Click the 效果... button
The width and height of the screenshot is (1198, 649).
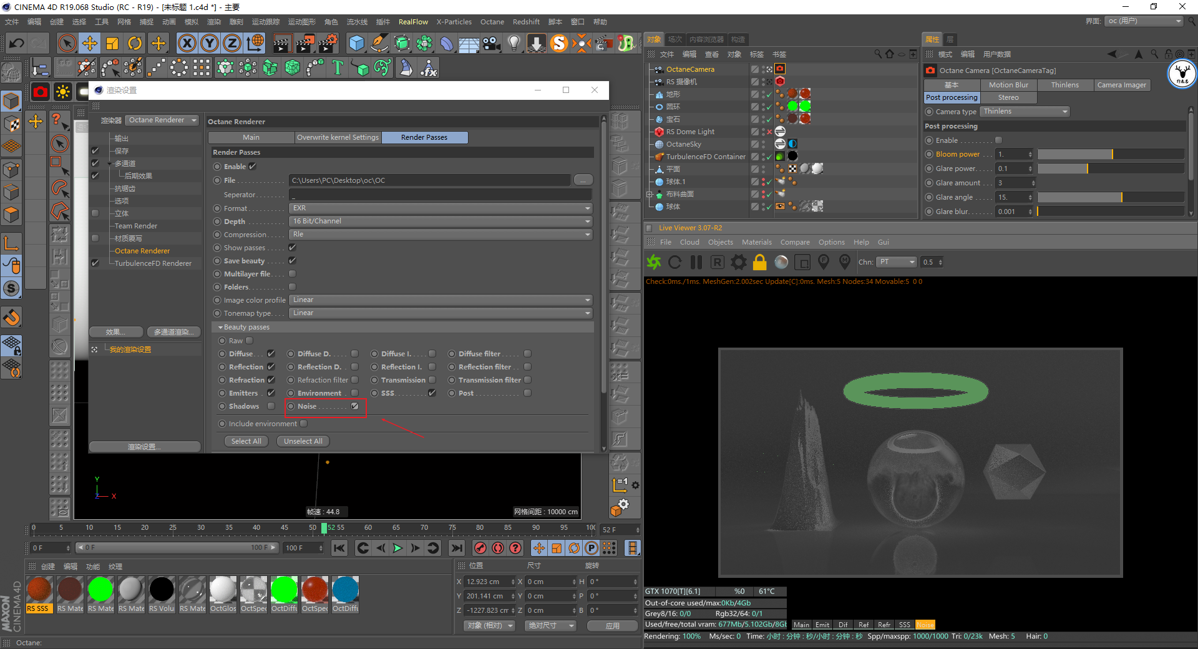116,332
